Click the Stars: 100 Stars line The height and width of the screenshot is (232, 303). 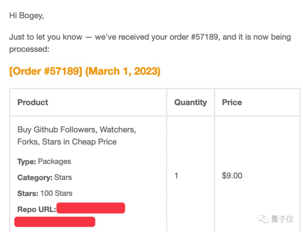45,193
